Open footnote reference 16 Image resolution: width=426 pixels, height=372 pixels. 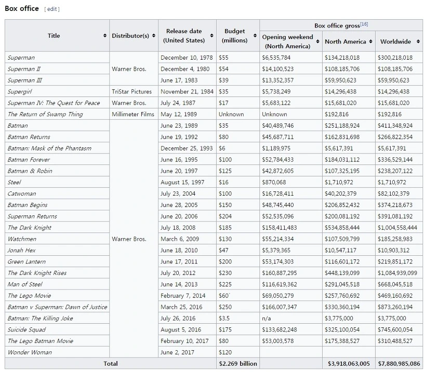364,24
